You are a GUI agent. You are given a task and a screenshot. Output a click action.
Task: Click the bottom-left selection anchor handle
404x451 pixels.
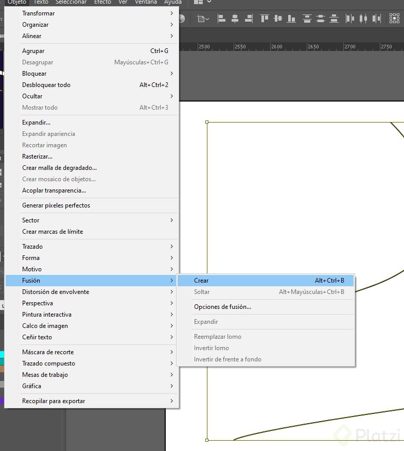(x=207, y=440)
